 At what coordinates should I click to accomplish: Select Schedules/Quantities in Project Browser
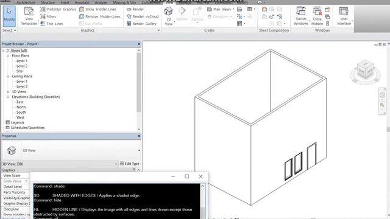[x=27, y=128]
